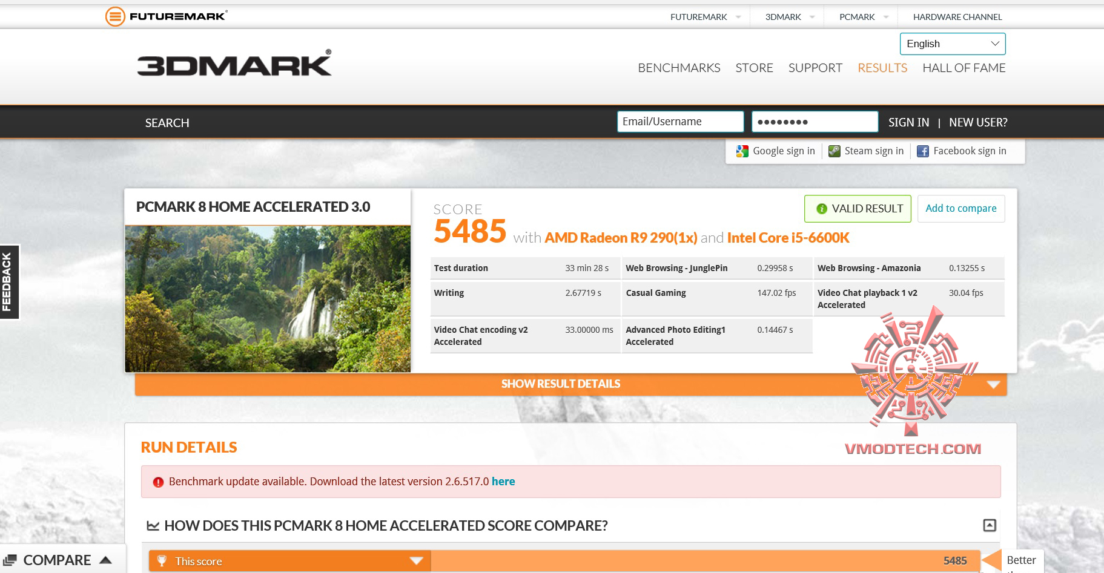
Task: Click the waterfall benchmark thumbnail
Action: click(268, 299)
